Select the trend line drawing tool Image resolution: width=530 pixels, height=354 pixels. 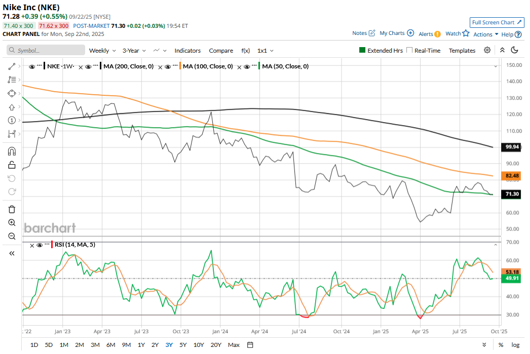tap(12, 66)
